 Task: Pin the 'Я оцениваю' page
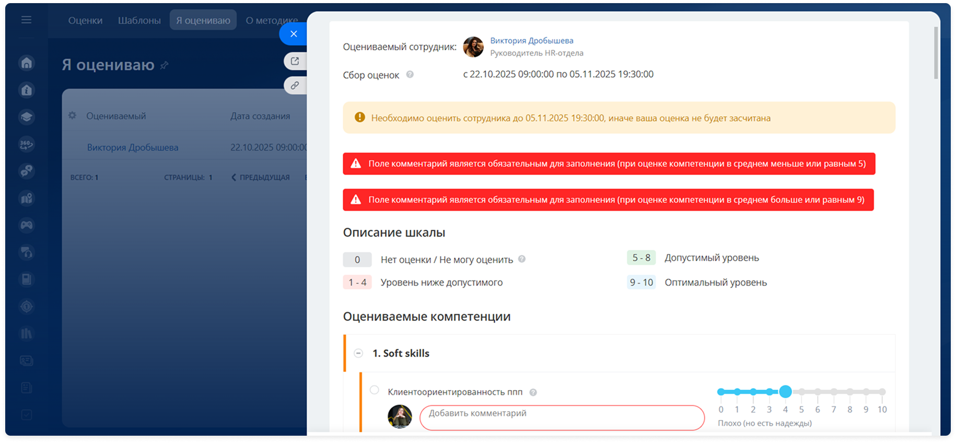point(164,65)
